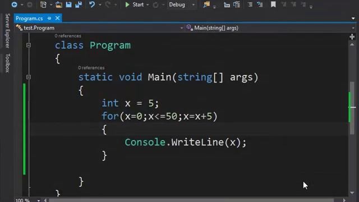The height and width of the screenshot is (202, 359).
Task: Click the 0 references link above class Program
Action: tap(68, 36)
